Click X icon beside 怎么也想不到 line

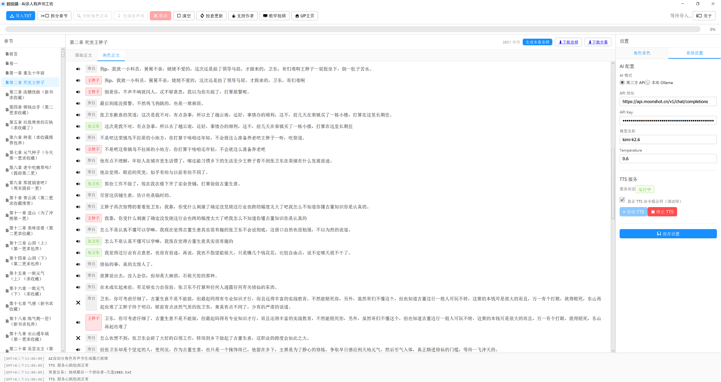click(78, 338)
